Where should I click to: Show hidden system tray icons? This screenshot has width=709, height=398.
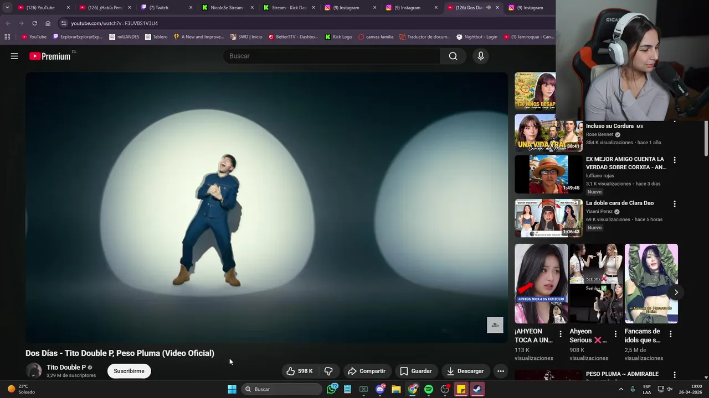click(x=621, y=389)
